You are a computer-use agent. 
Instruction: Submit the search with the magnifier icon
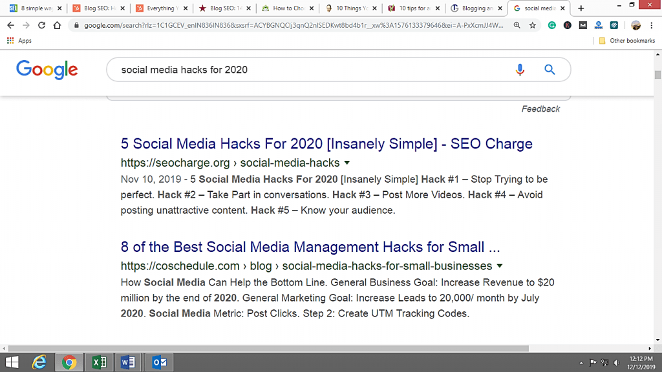pos(550,70)
